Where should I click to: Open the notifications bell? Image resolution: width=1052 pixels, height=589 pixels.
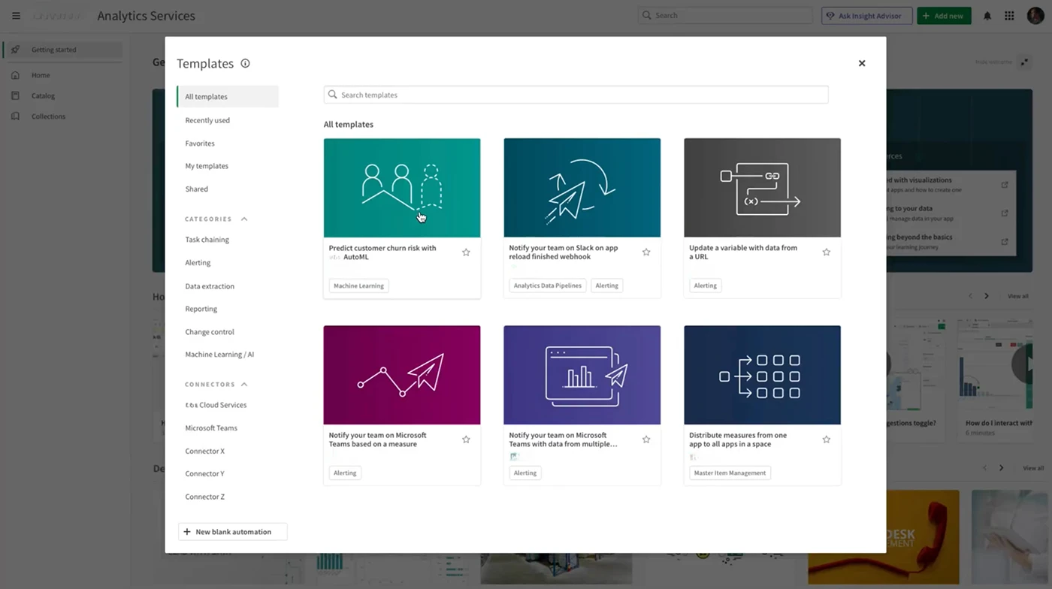[987, 16]
